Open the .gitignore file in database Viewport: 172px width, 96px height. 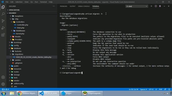point(19,63)
